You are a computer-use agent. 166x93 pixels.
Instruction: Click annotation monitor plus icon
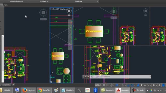point(160,85)
